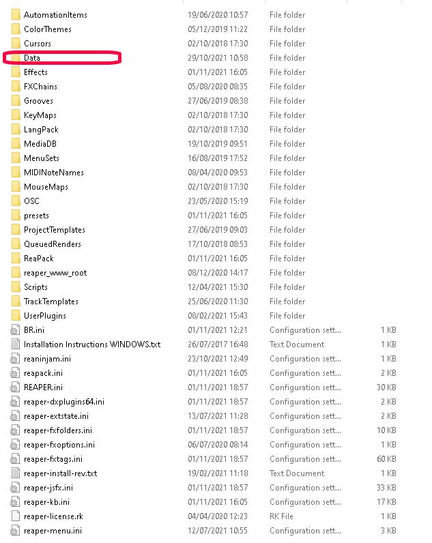Viewport: 432px width, 543px height.
Task: Select the MIDINoteNames folder name
Action: (54, 173)
